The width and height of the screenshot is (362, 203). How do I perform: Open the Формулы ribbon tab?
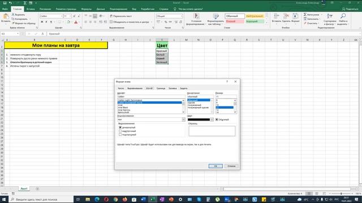87,9
